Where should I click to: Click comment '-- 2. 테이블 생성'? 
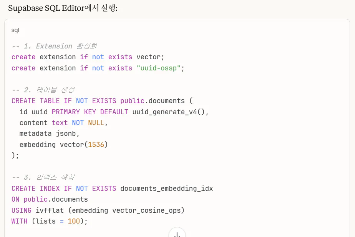tap(43, 90)
